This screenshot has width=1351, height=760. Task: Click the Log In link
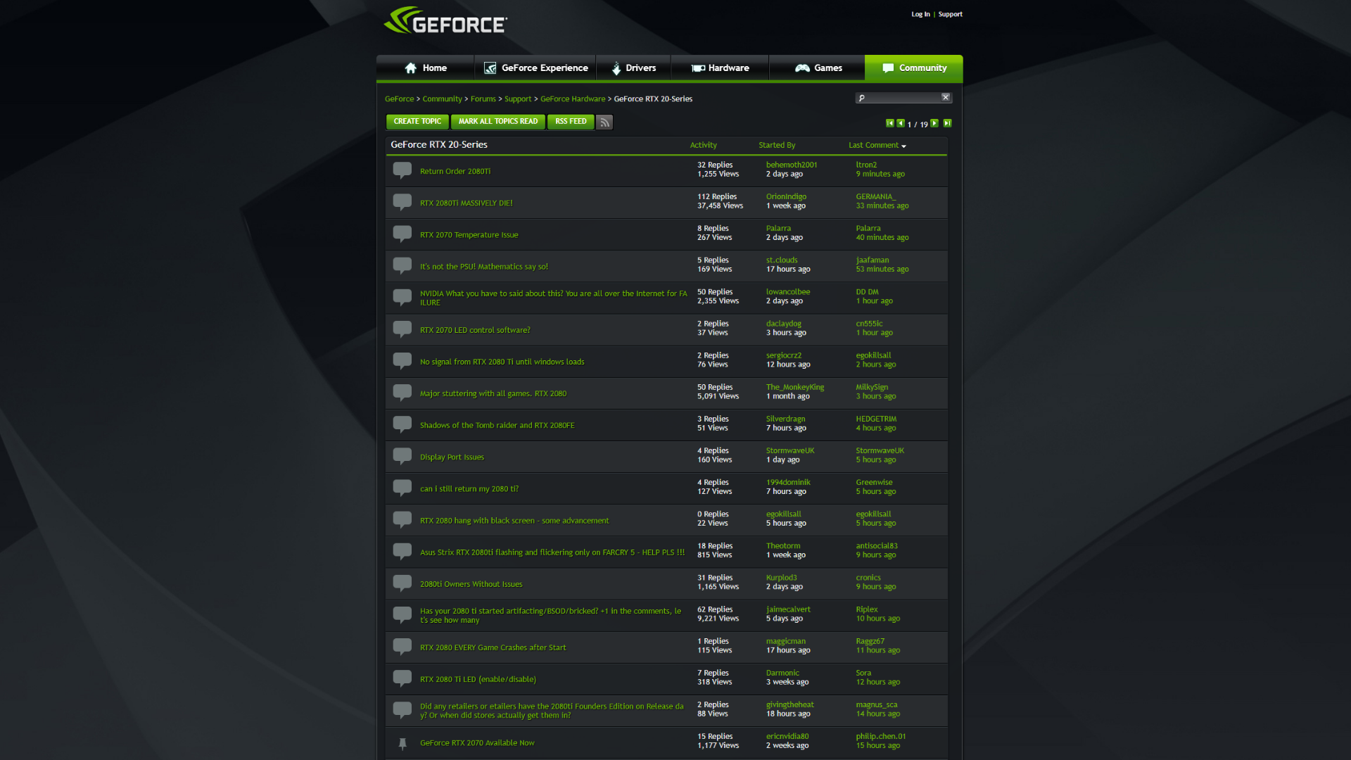click(920, 14)
